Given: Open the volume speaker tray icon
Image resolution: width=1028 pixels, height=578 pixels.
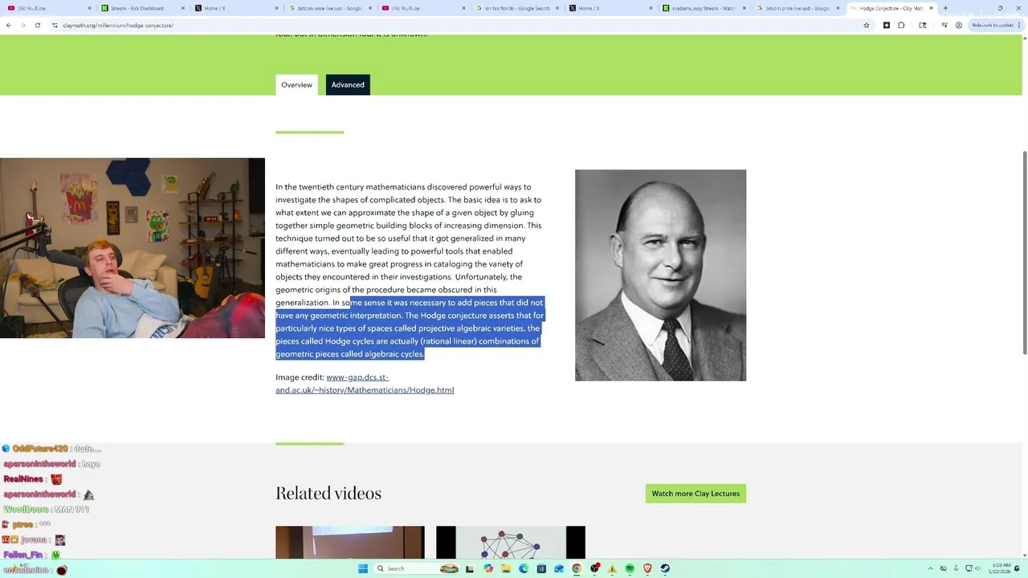Looking at the screenshot, I should click(x=977, y=568).
